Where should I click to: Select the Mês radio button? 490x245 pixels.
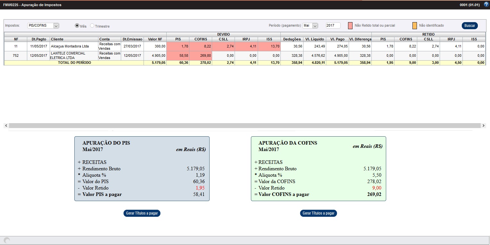[77, 26]
